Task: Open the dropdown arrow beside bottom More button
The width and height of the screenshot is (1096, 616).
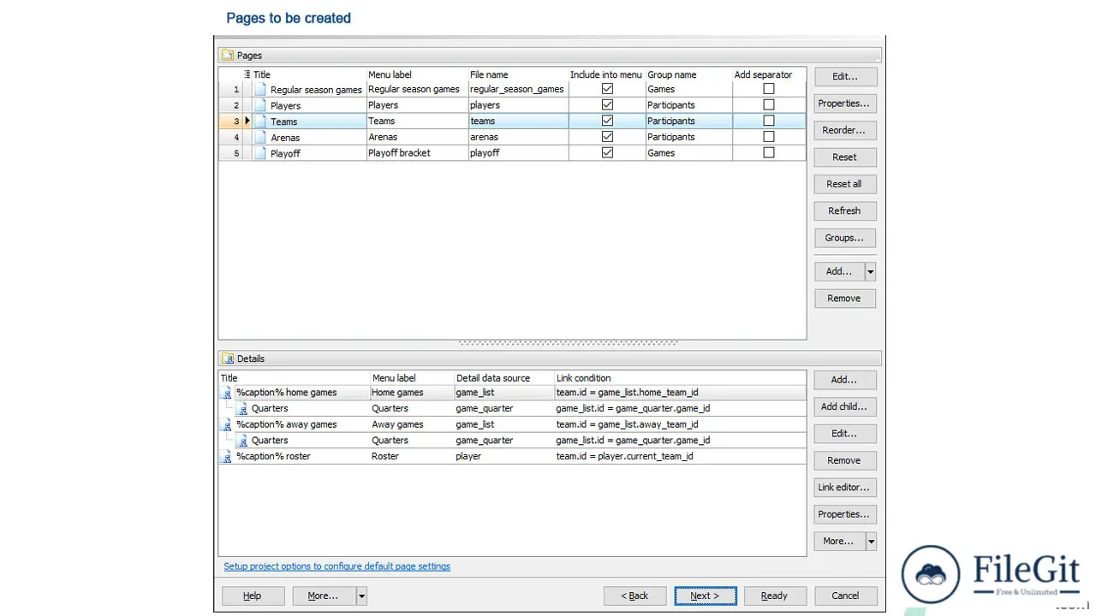Action: tap(362, 595)
